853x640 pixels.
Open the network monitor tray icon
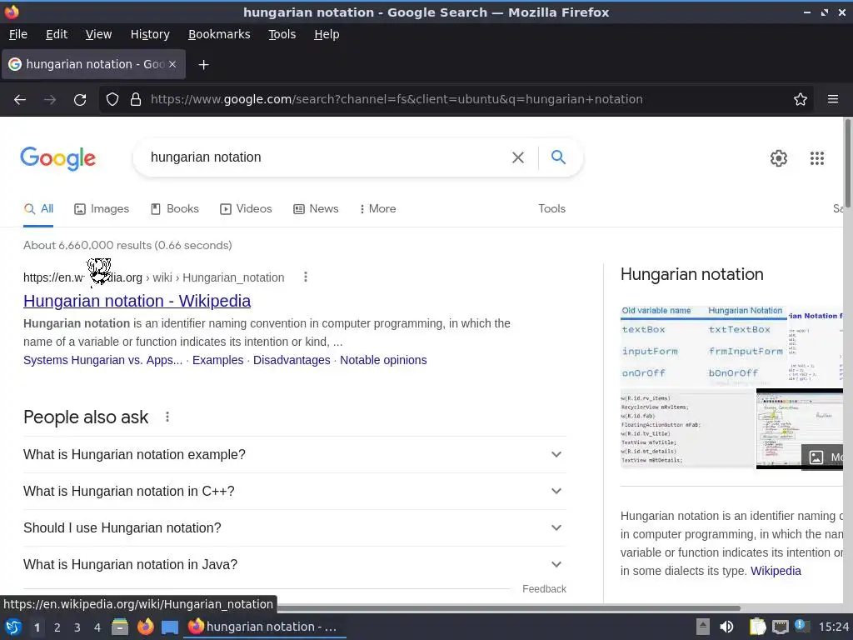click(x=780, y=627)
